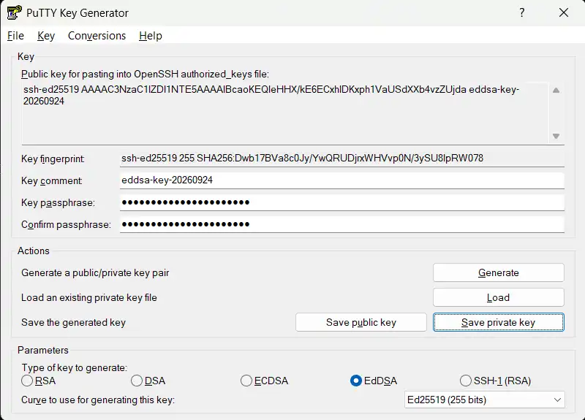Open the Help menu

(151, 36)
